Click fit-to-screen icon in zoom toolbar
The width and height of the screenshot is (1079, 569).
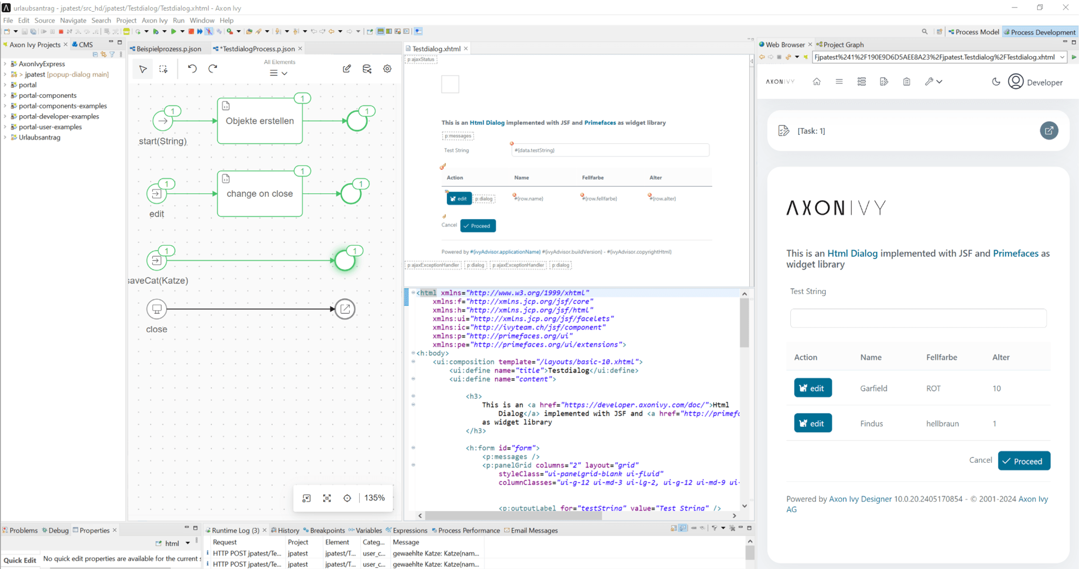pos(327,498)
